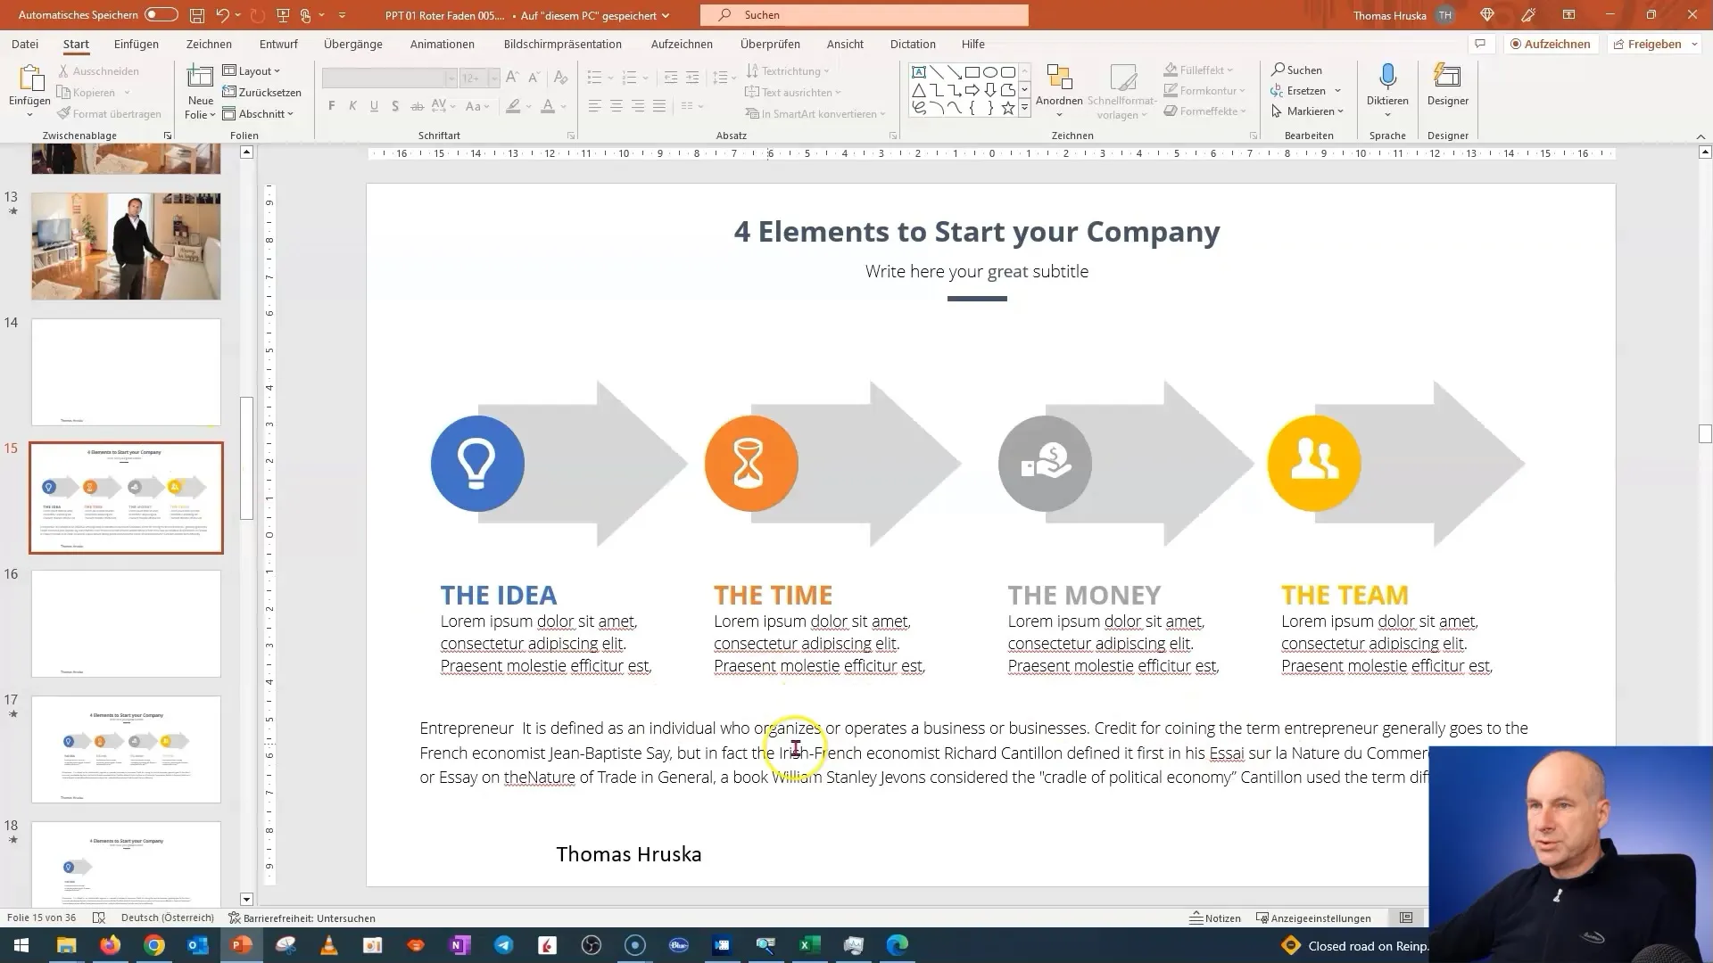Select the Ansicht ribbon tab
Screen dimensions: 1713x963
[x=845, y=44]
